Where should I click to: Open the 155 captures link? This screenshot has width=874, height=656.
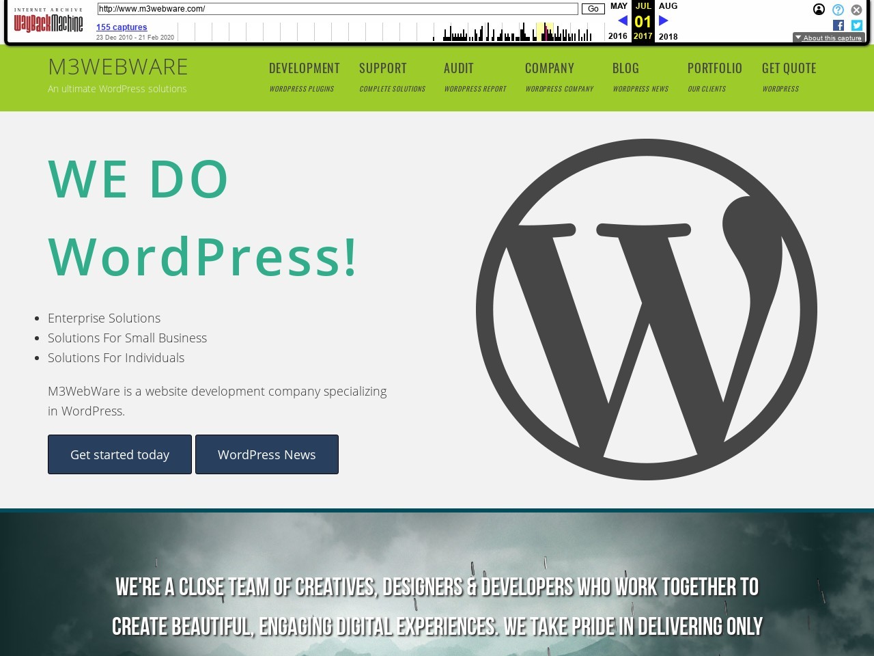click(122, 27)
